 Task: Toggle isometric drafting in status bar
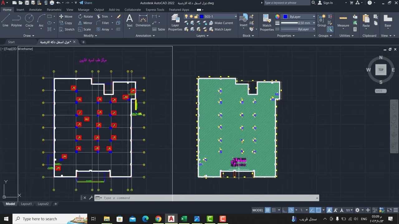[x=301, y=210]
